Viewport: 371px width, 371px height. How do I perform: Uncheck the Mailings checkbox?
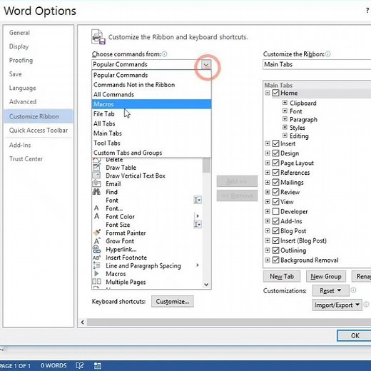pos(275,182)
